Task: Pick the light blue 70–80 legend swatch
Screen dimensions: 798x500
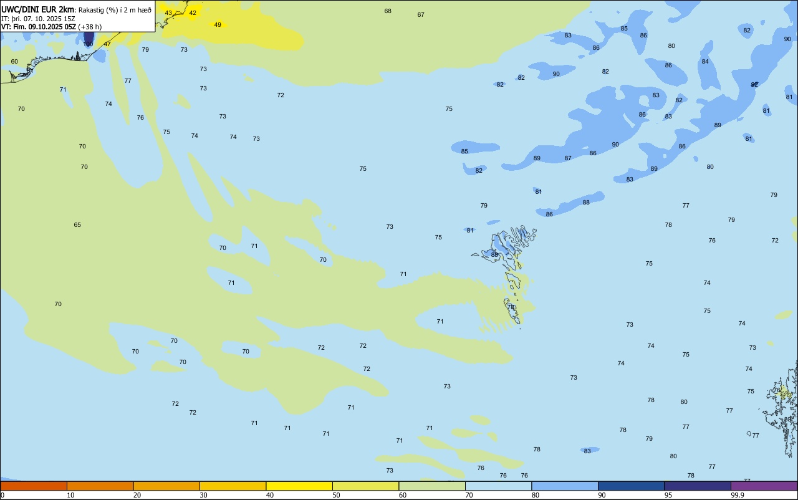Action: tap(498, 486)
